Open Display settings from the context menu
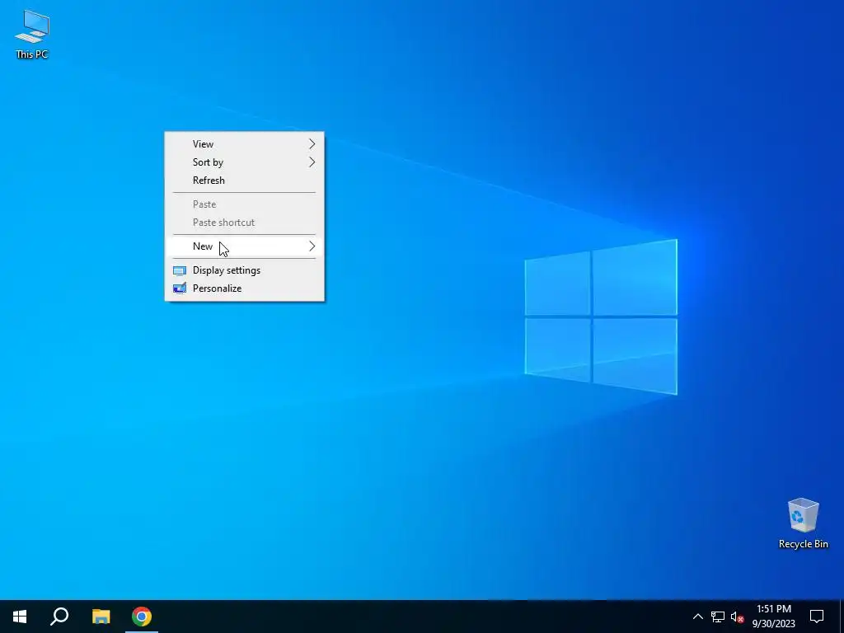The image size is (844, 633). [x=244, y=270]
